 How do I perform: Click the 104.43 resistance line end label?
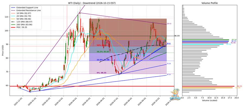tap(169, 24)
